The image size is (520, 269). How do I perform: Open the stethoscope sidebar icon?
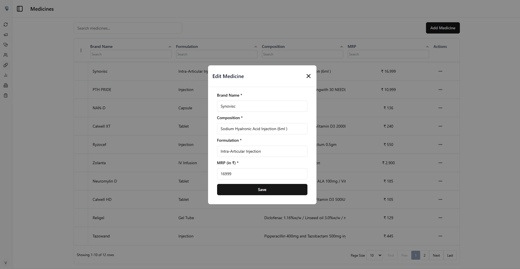coord(6,45)
